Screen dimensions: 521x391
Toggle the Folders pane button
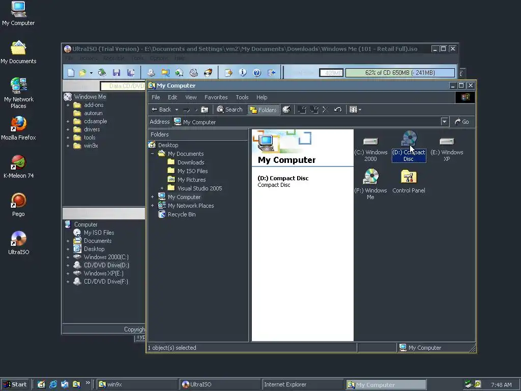(264, 110)
